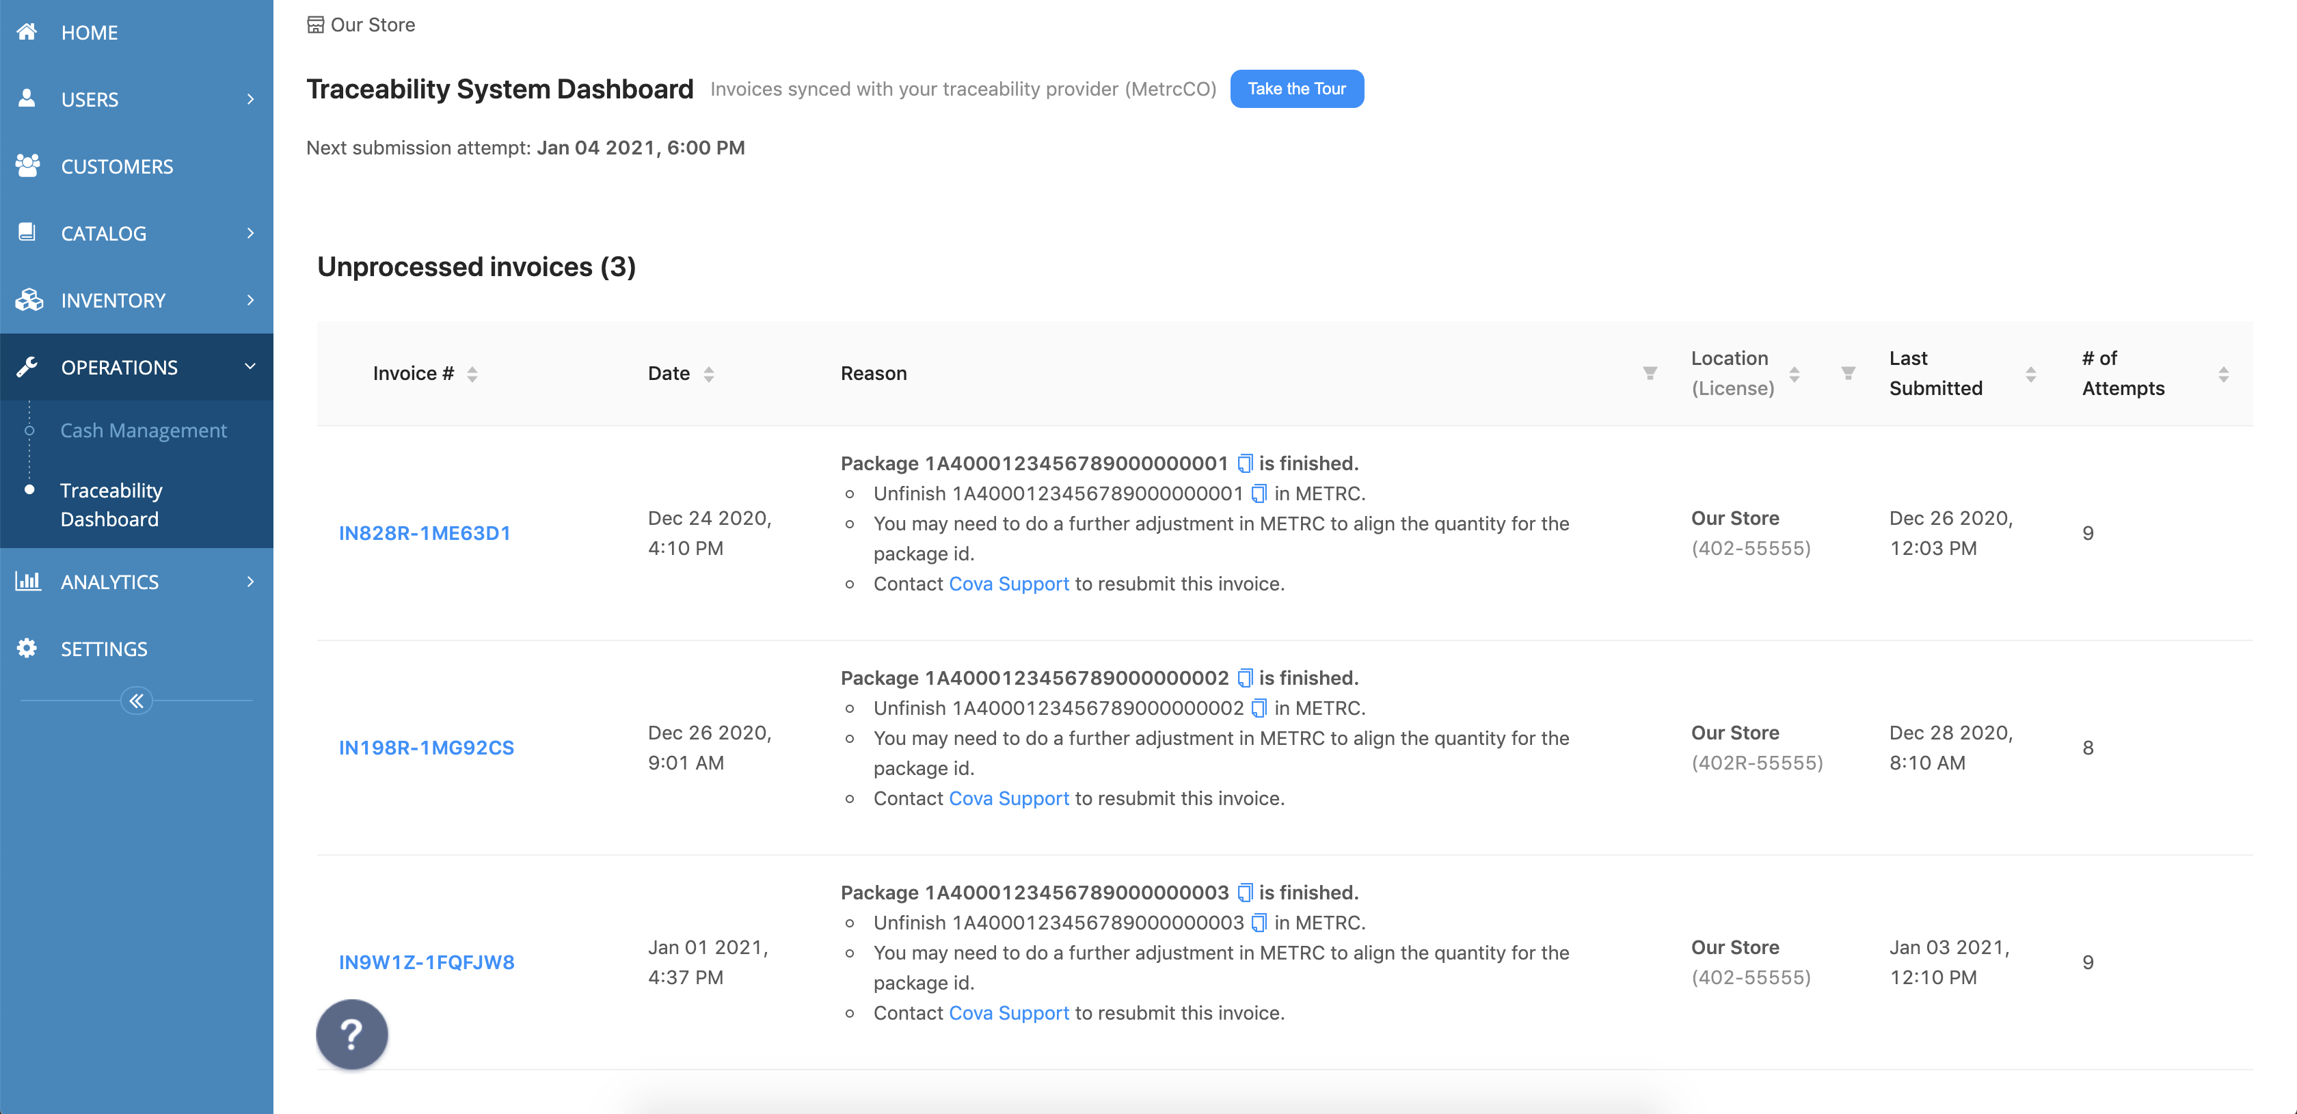The image size is (2297, 1114).
Task: Open Settings via the gear icon
Action: pyautogui.click(x=27, y=648)
